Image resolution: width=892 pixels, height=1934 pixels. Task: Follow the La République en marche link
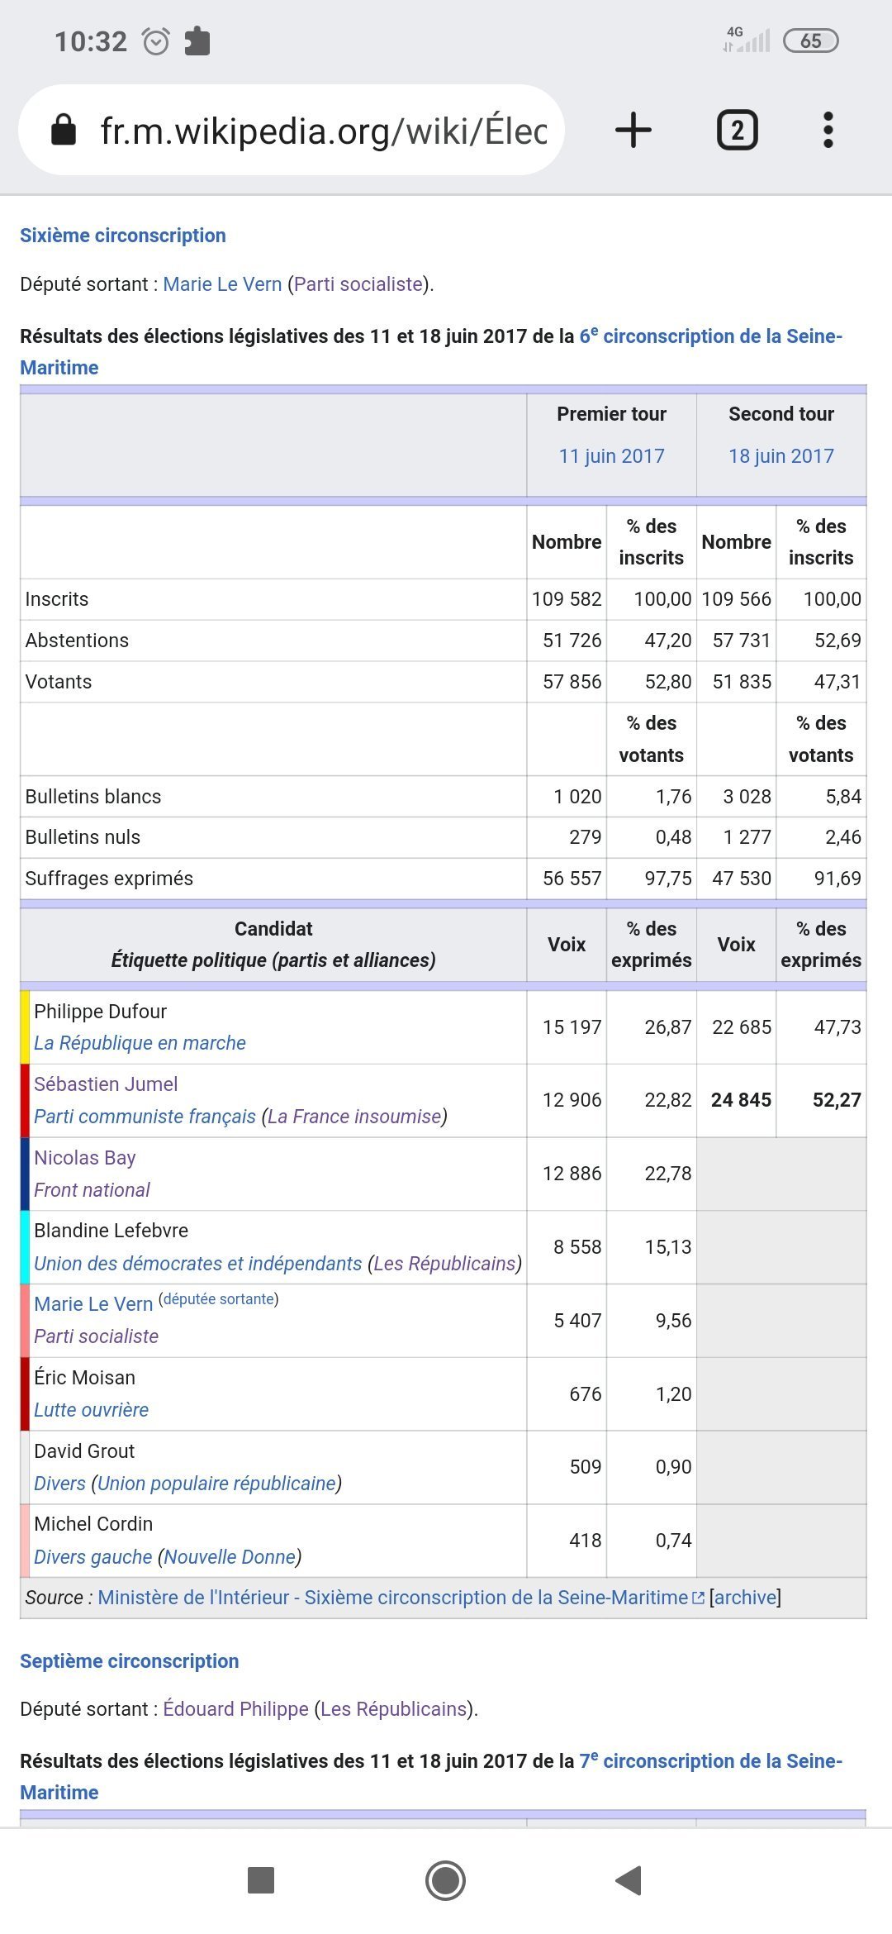click(140, 1043)
